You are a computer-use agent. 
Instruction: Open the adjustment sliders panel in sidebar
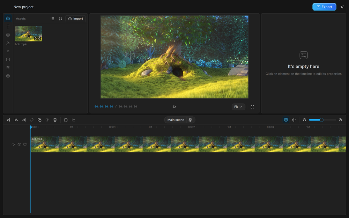[x=8, y=68]
